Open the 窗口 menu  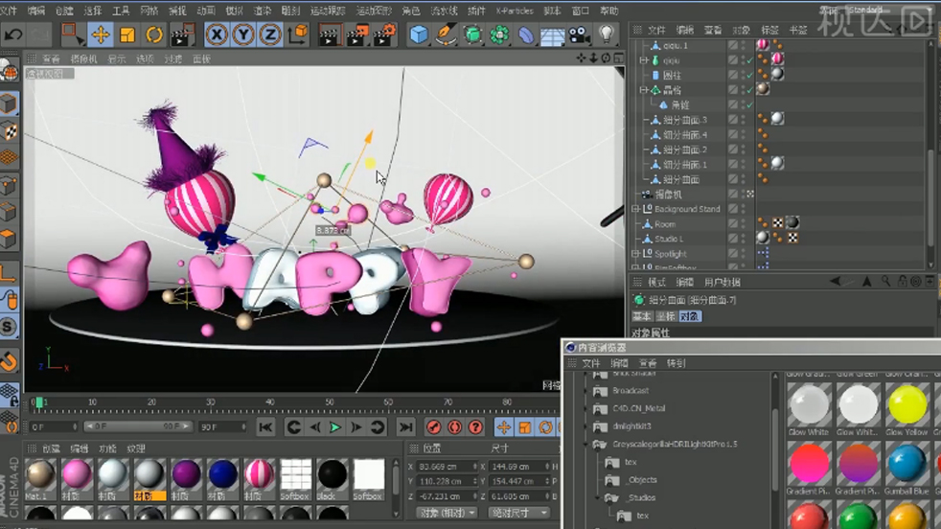[x=581, y=11]
